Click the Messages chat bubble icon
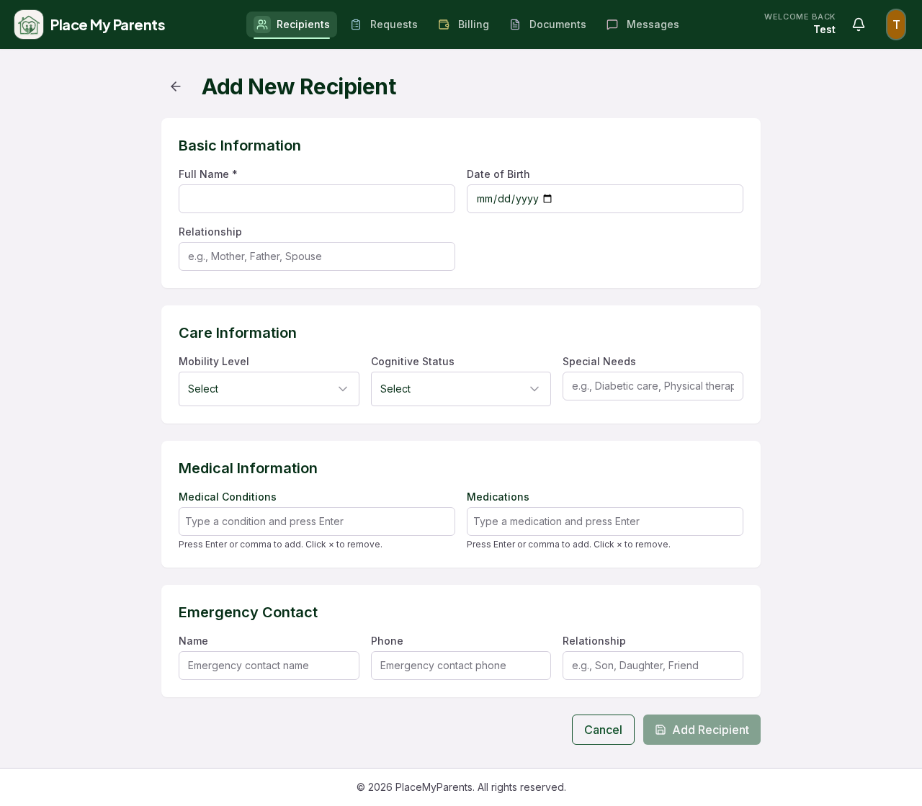The image size is (922, 806). click(612, 24)
